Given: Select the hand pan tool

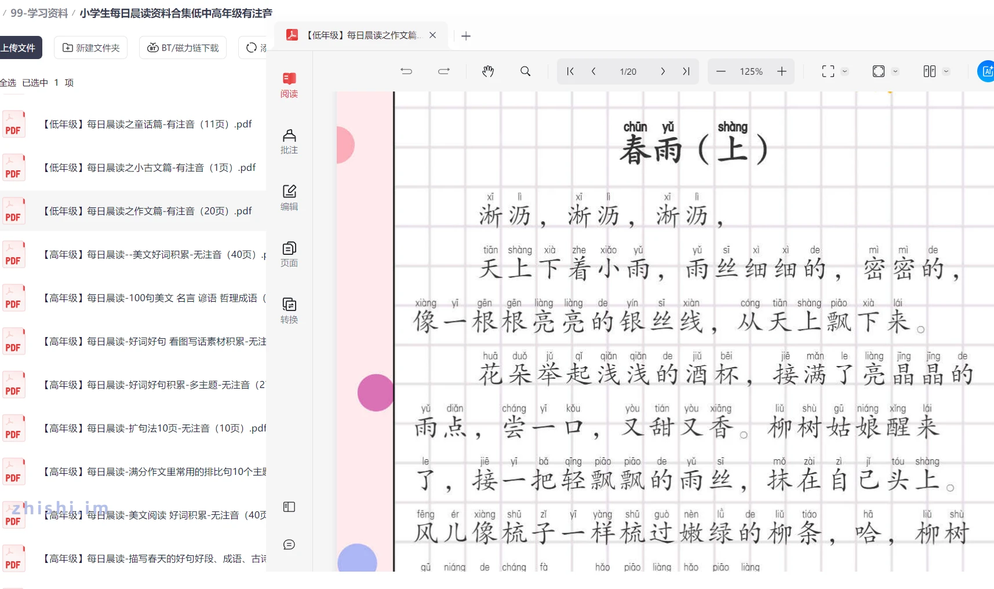Looking at the screenshot, I should click(488, 71).
